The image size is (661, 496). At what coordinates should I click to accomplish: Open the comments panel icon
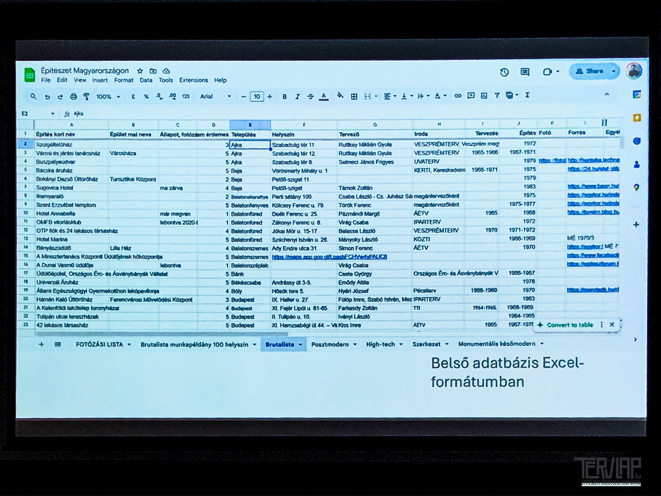pyautogui.click(x=525, y=72)
